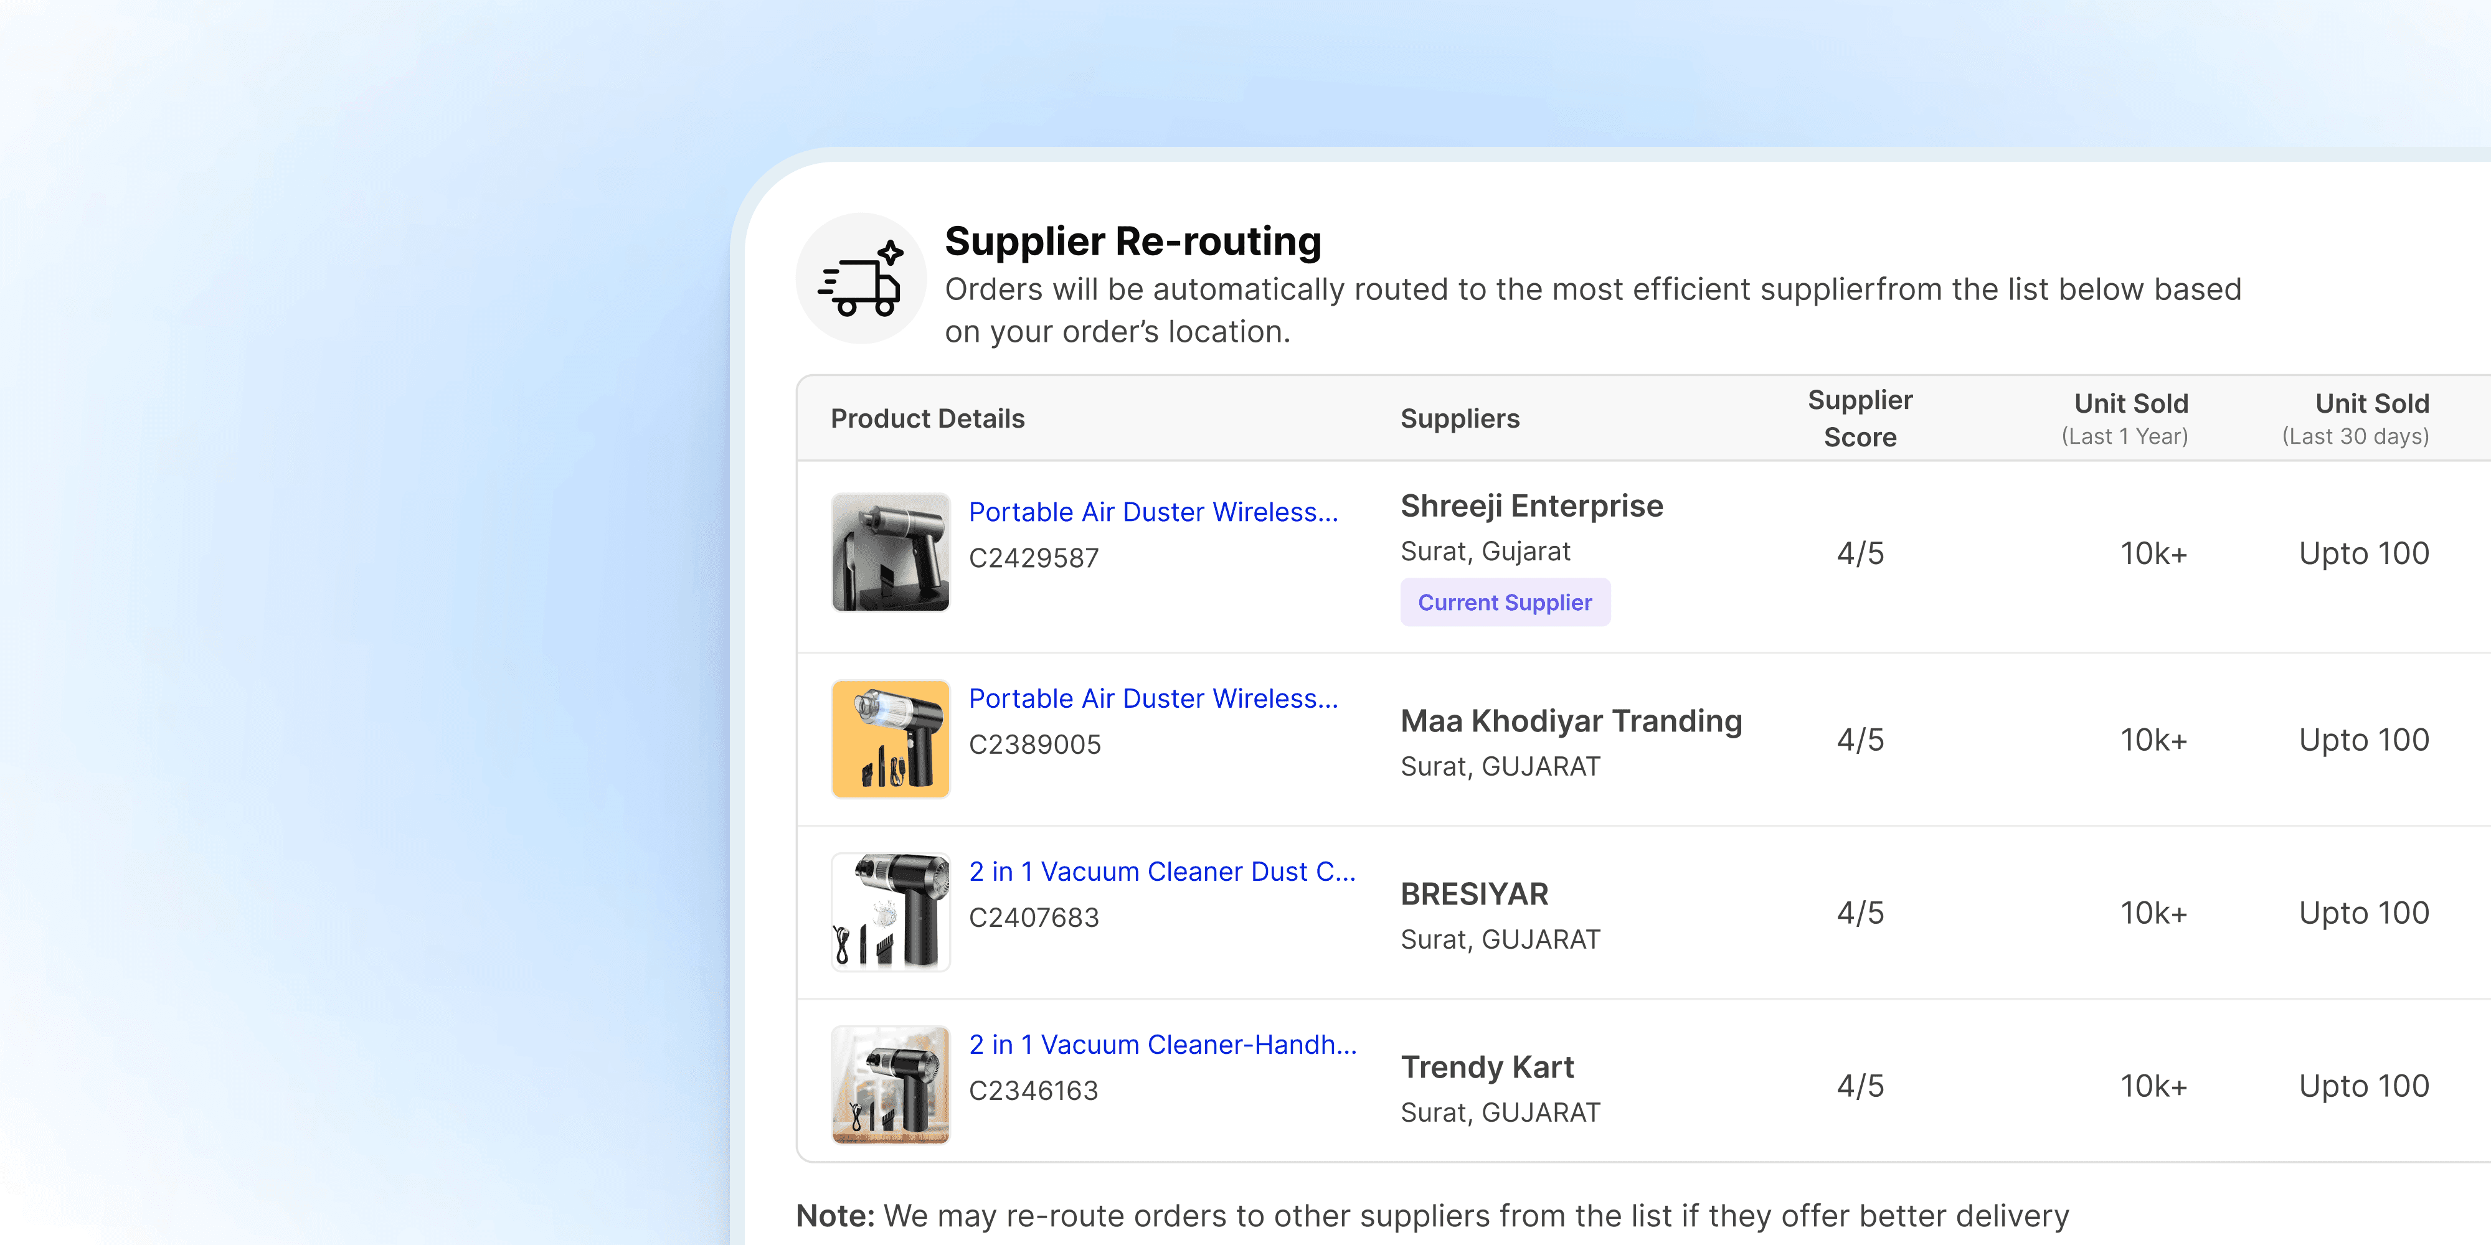The image size is (2491, 1245).
Task: Select the Maa Khodiyar Tranding supplier name
Action: (1571, 720)
